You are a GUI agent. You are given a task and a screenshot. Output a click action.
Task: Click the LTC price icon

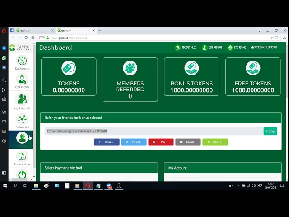(x=230, y=47)
